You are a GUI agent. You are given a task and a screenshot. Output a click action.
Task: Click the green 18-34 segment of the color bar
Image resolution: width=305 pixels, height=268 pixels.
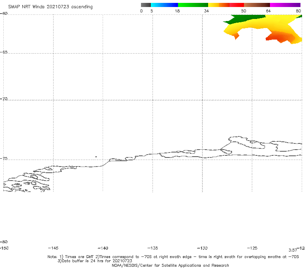click(193, 5)
